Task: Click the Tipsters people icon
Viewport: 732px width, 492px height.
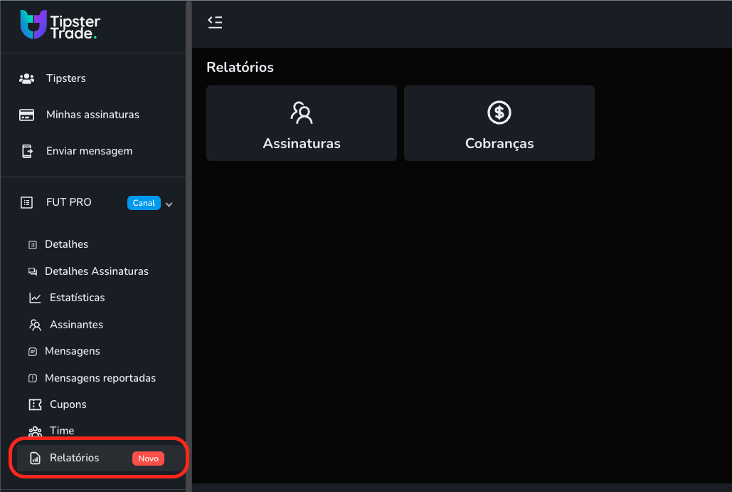Action: pyautogui.click(x=26, y=78)
